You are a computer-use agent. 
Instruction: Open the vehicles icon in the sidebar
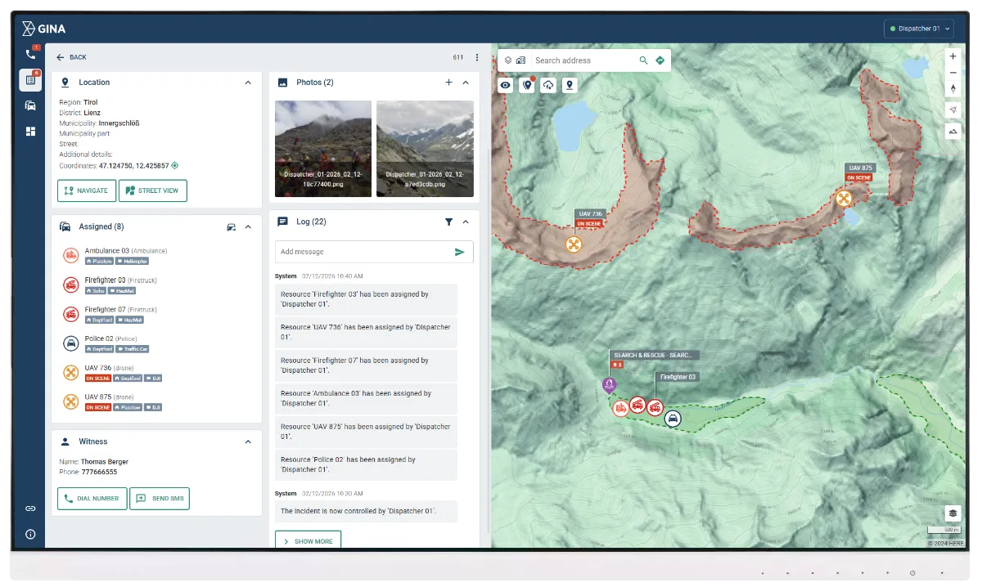(x=30, y=105)
